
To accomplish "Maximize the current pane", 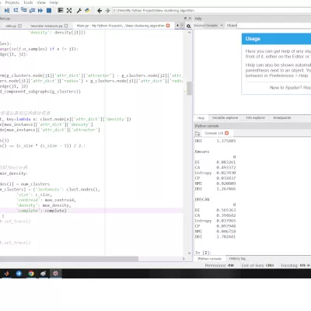I will click(x=61, y=10).
